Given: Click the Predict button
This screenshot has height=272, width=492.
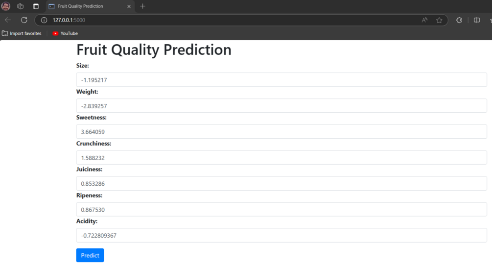Looking at the screenshot, I should [x=90, y=255].
